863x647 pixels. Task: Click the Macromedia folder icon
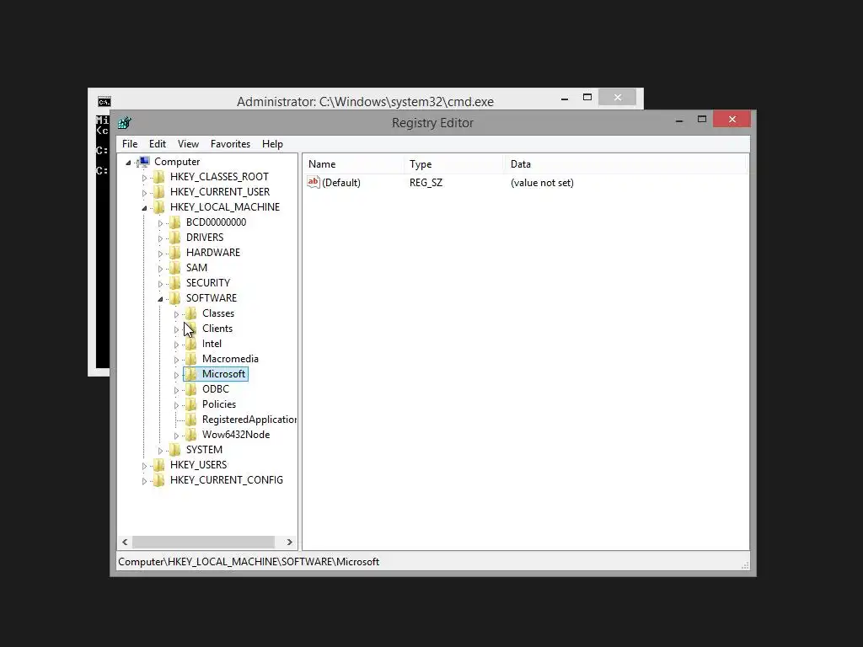click(191, 359)
